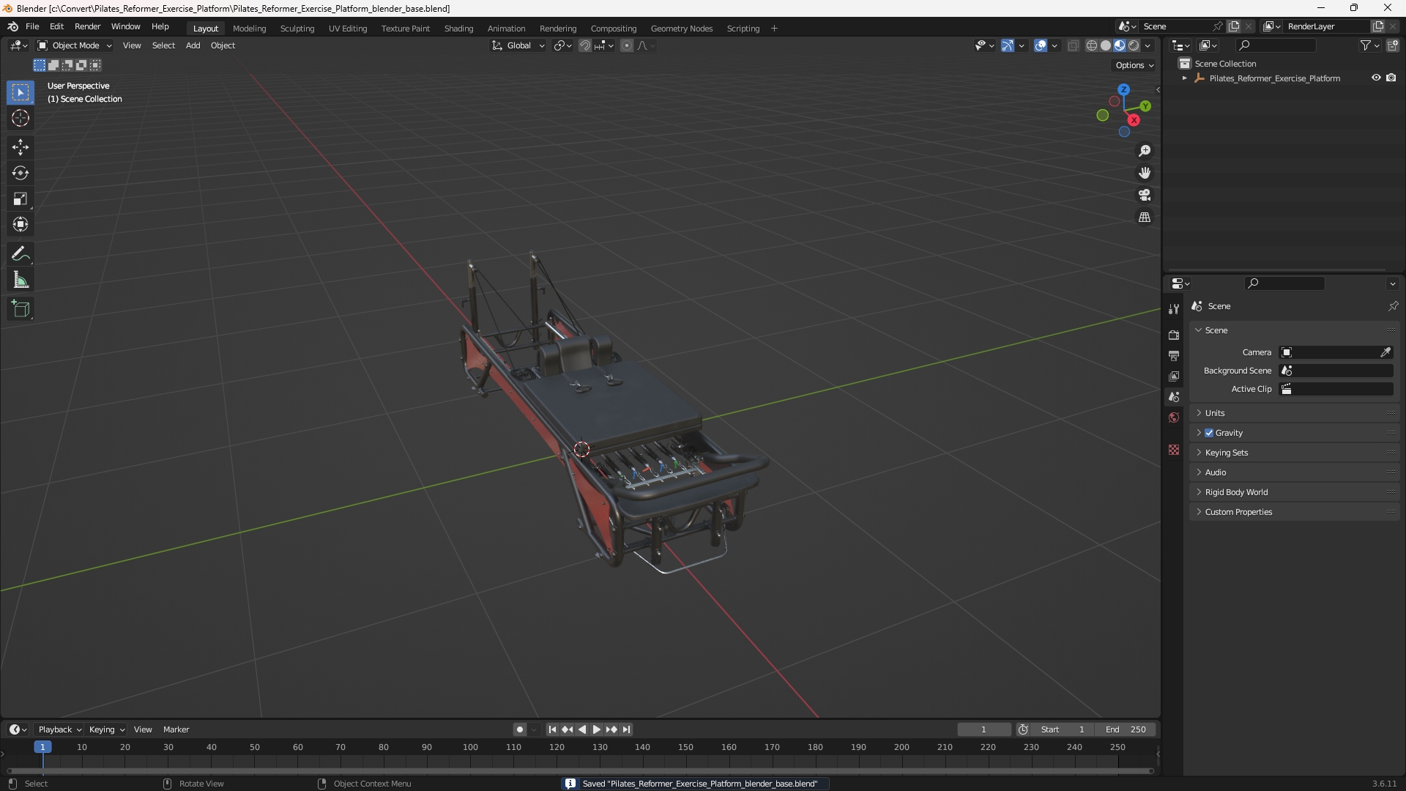Open the viewport Add menu
This screenshot has height=791, width=1406.
193,45
